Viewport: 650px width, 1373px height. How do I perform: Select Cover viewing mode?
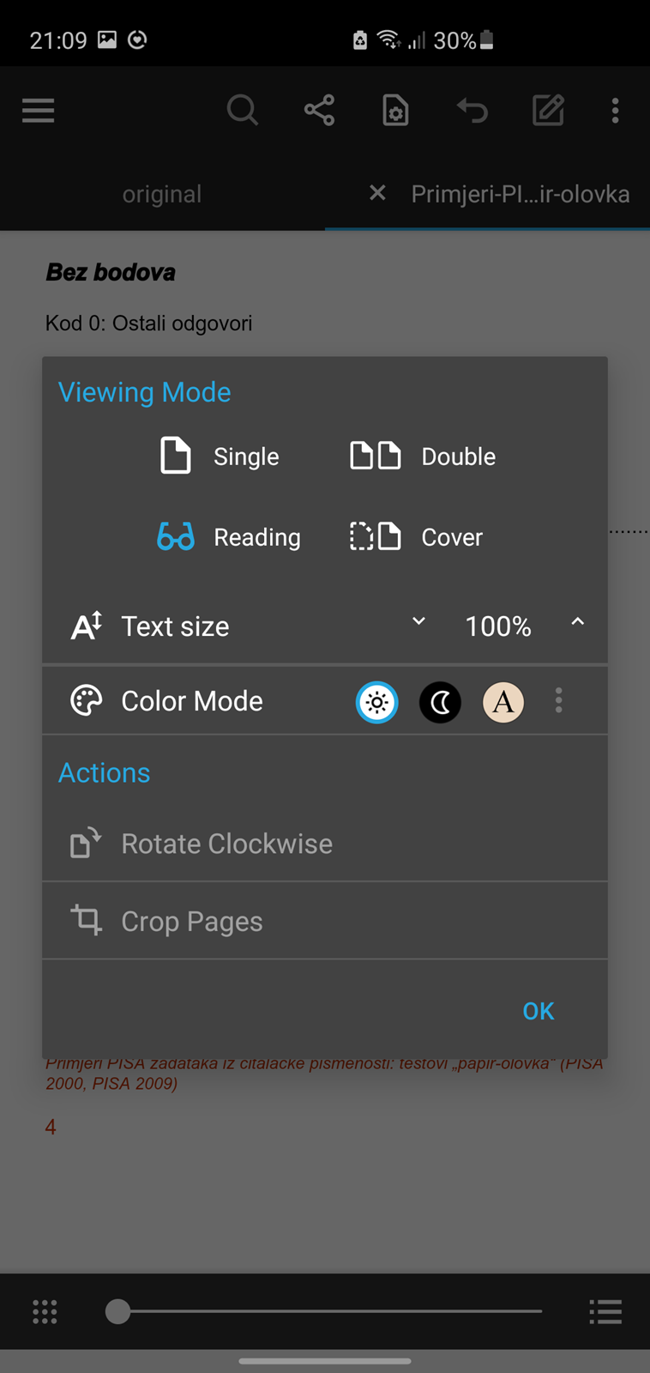417,536
